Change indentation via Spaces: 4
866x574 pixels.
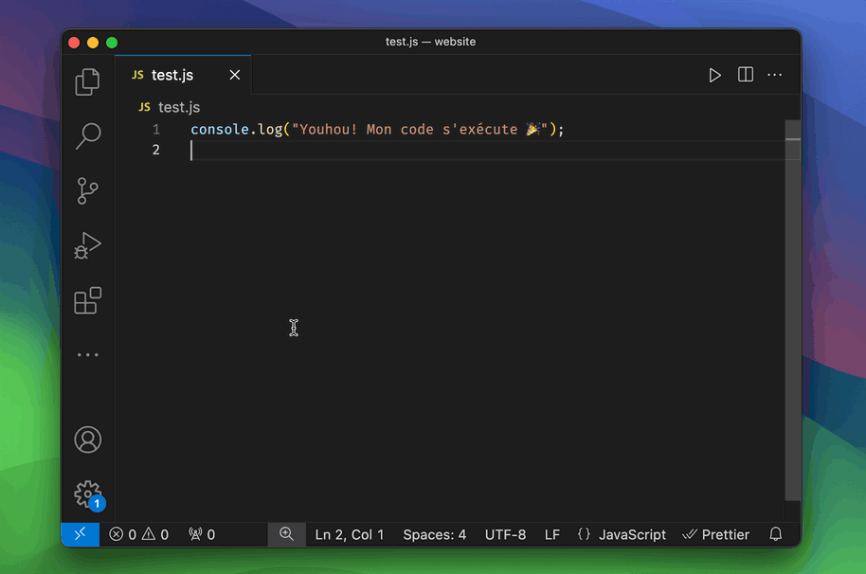435,535
